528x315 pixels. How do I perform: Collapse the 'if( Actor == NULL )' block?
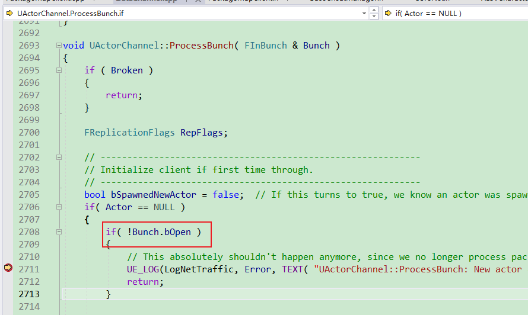point(59,207)
